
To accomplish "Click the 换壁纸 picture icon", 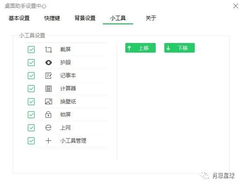I will pos(49,102).
